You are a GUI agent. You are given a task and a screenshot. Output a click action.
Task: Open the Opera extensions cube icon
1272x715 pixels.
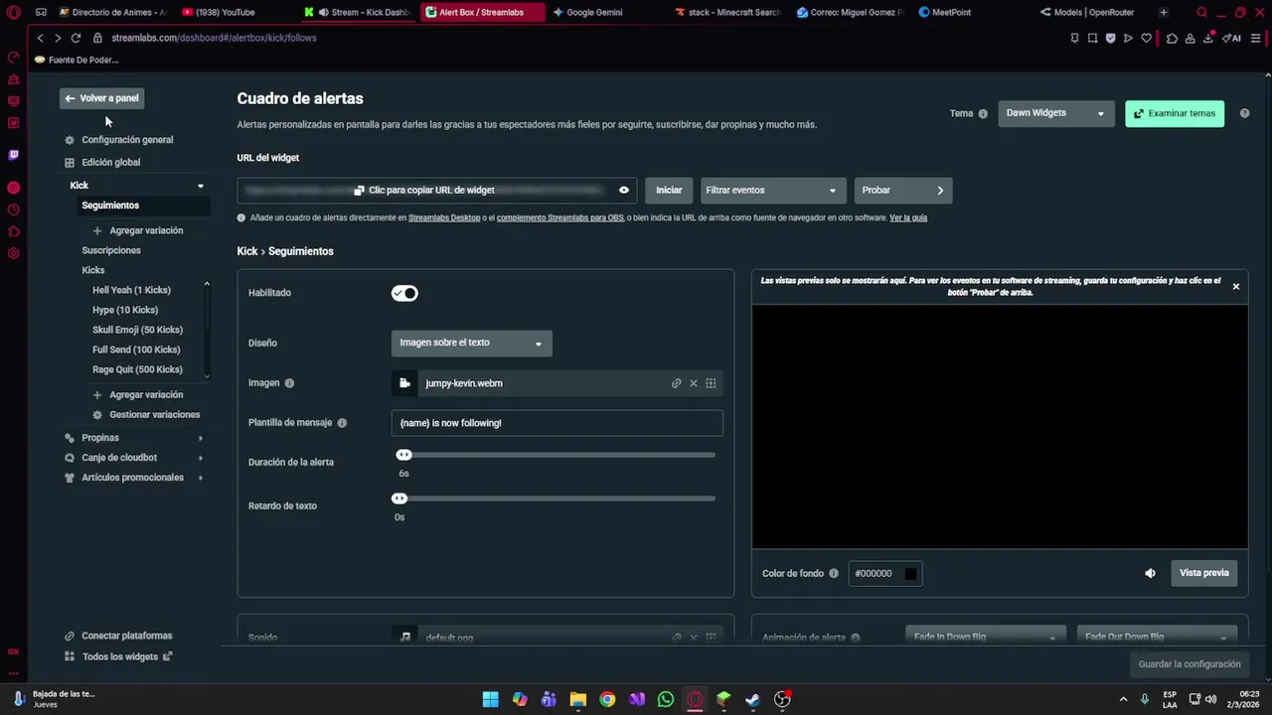tap(1172, 39)
